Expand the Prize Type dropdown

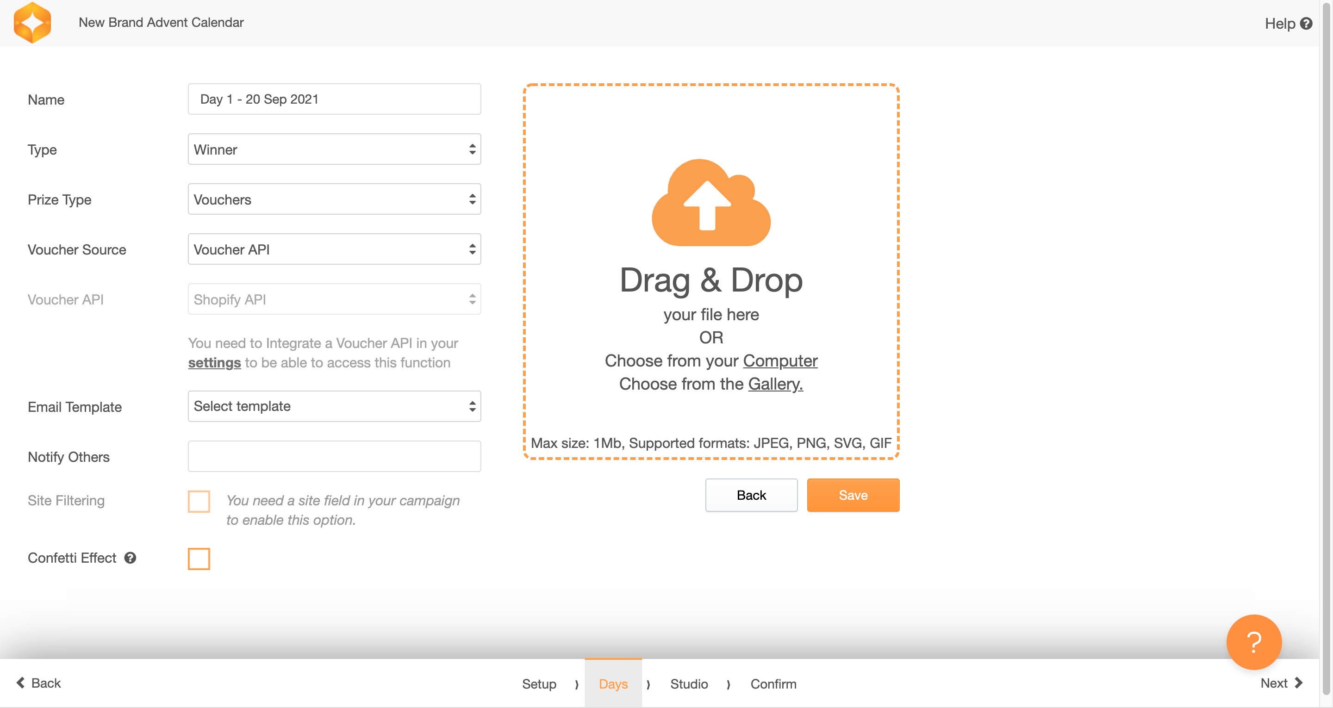coord(334,199)
